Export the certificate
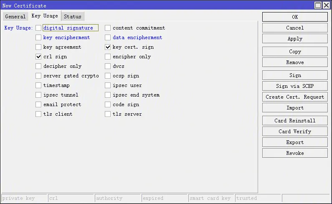 click(295, 142)
